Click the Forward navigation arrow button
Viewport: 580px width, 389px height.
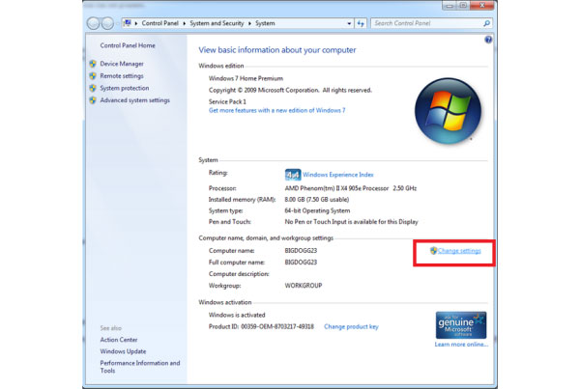coord(107,23)
